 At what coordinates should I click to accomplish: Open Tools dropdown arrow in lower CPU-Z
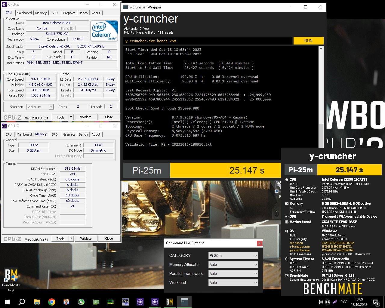click(x=71, y=239)
